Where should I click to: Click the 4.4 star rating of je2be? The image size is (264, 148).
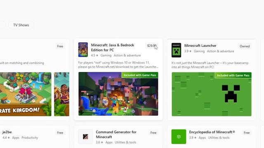(6, 138)
